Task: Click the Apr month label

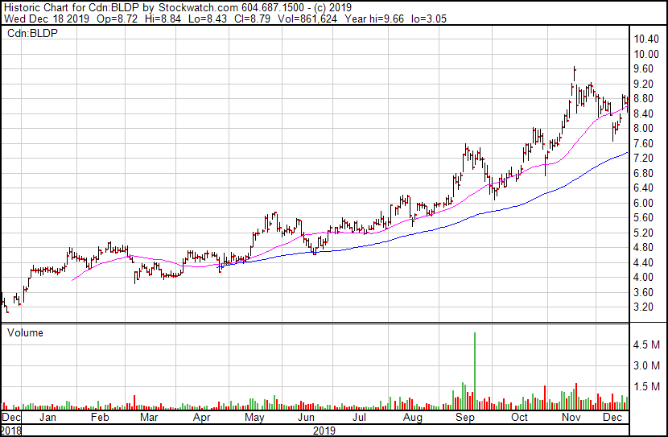Action: tap(201, 418)
